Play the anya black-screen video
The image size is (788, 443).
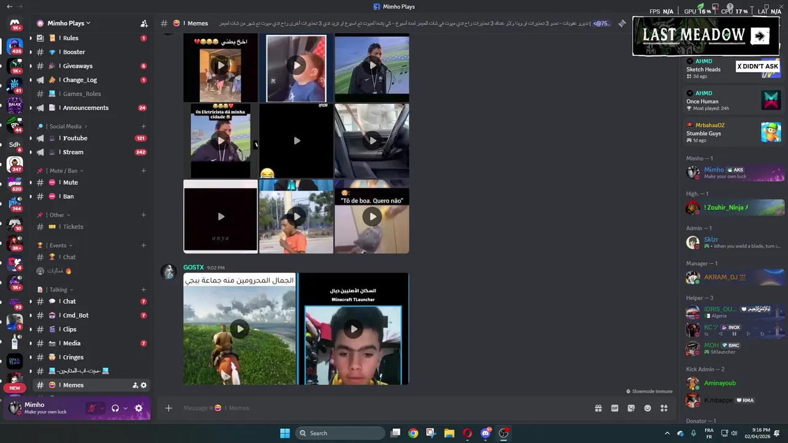tap(220, 217)
